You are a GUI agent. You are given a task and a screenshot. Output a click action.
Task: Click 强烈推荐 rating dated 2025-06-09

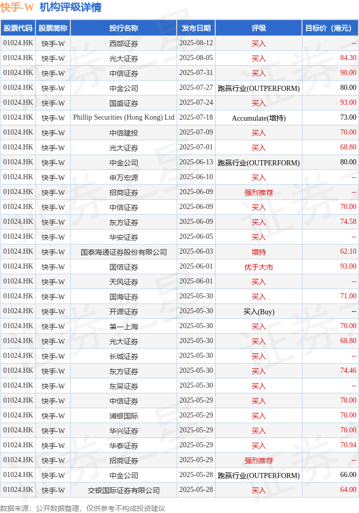pyautogui.click(x=258, y=193)
